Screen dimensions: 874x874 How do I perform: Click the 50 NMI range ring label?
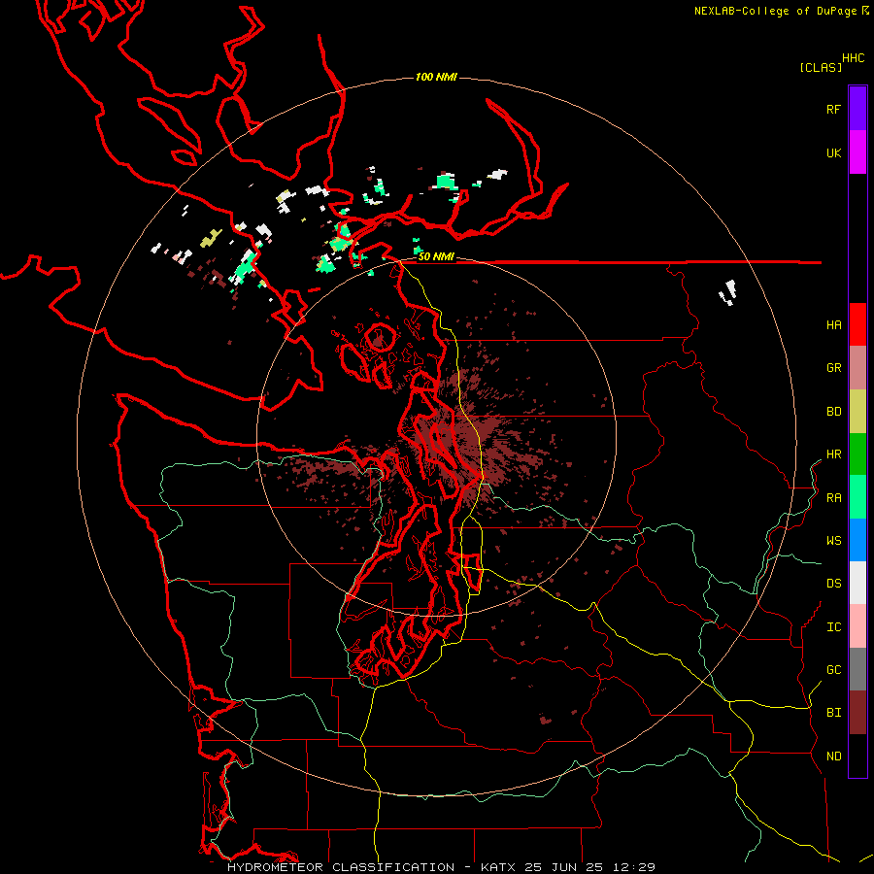tap(436, 256)
